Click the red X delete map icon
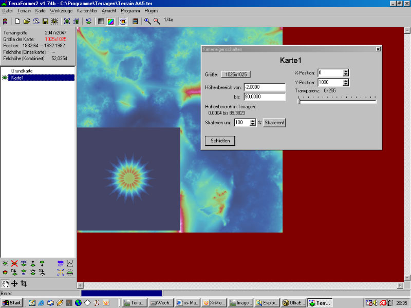The image size is (411, 308). coord(14,263)
